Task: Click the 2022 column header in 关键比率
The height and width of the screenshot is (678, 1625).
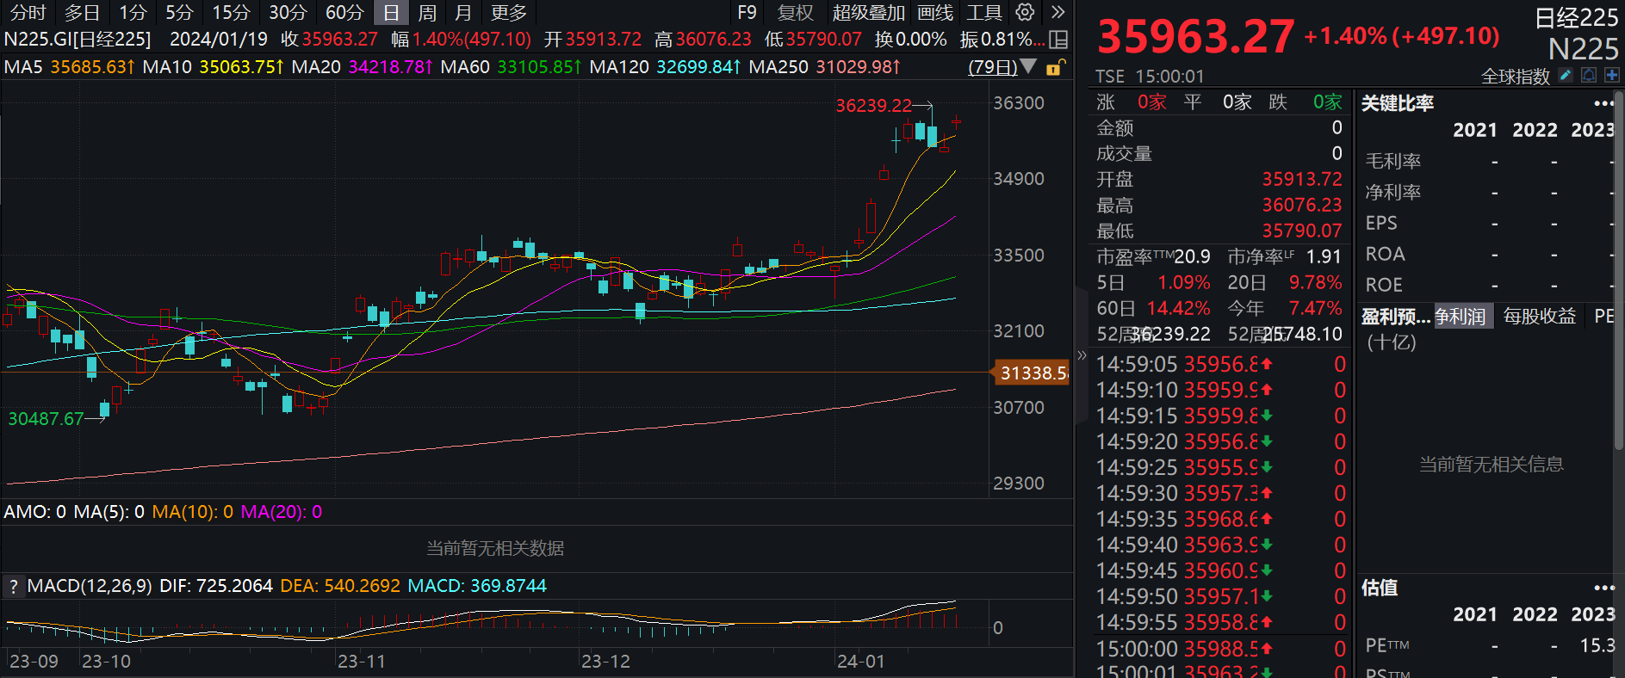Action: 1535,130
